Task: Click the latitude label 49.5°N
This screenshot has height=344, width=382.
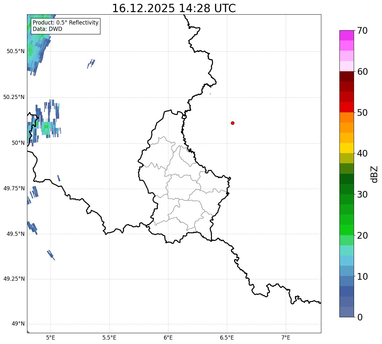Action: click(15, 234)
